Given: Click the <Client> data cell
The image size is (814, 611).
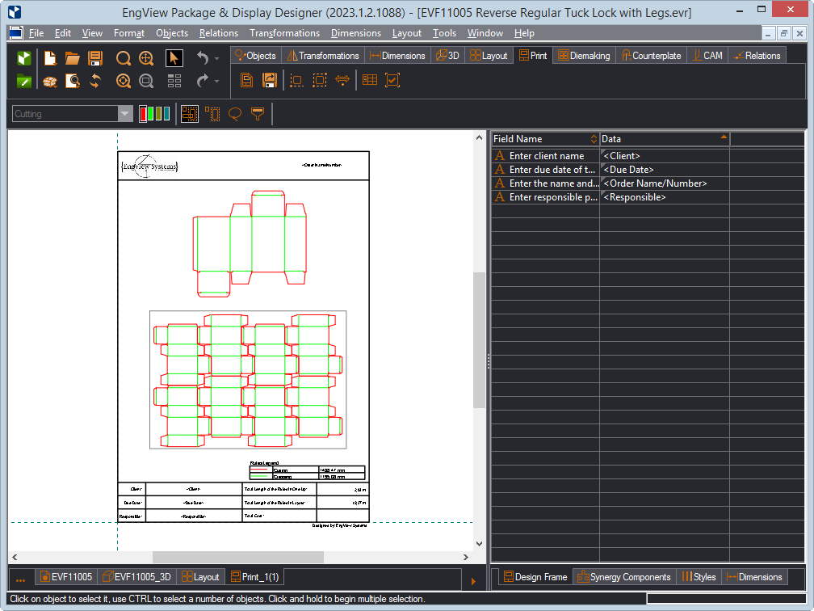Looking at the screenshot, I should 665,156.
